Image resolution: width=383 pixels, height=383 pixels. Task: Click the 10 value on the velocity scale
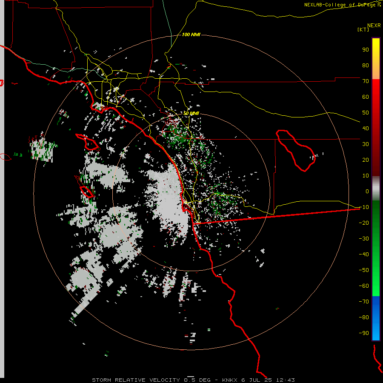pos(366,176)
